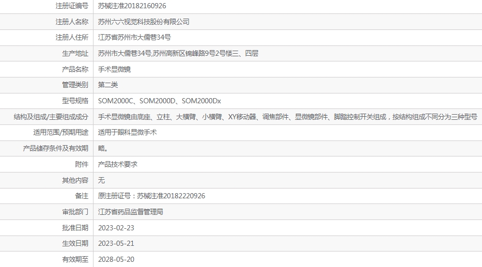482x267 pixels.
Task: Click the 注册证编号 label
Action: (72, 6)
